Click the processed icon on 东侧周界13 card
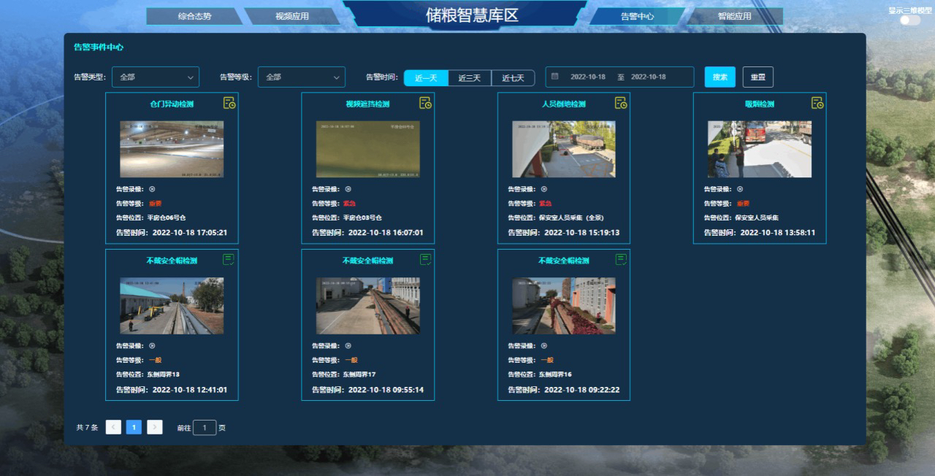The height and width of the screenshot is (476, 935). pos(229,259)
